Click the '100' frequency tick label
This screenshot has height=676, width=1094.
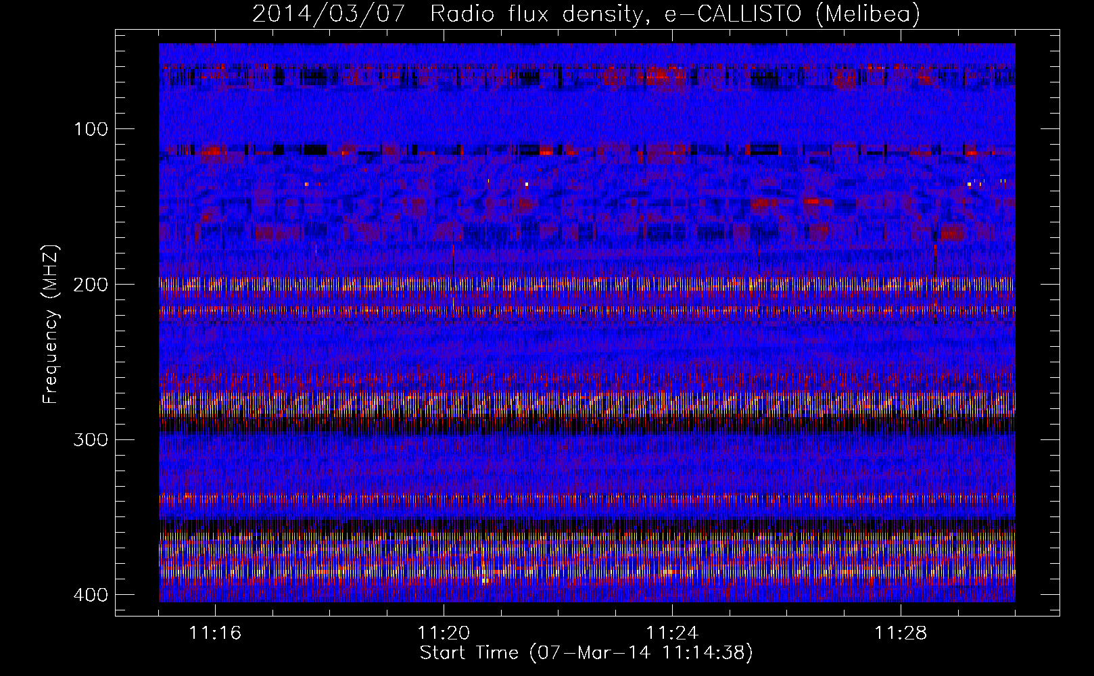coord(91,129)
